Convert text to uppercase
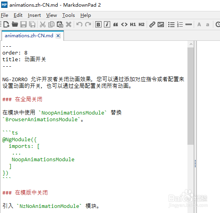 click(199, 24)
